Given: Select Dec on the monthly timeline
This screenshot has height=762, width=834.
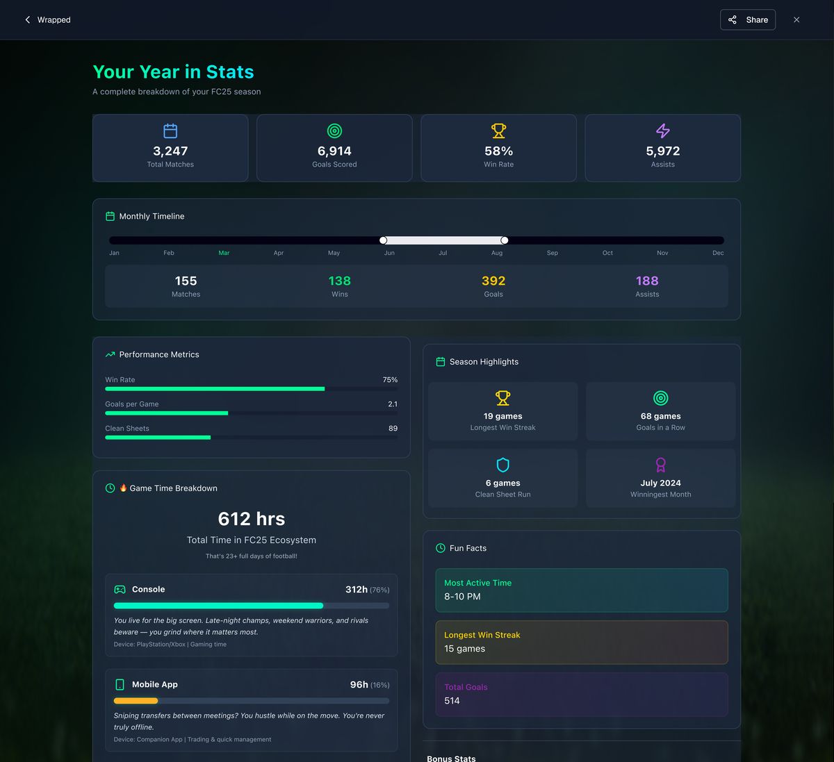Looking at the screenshot, I should [718, 253].
